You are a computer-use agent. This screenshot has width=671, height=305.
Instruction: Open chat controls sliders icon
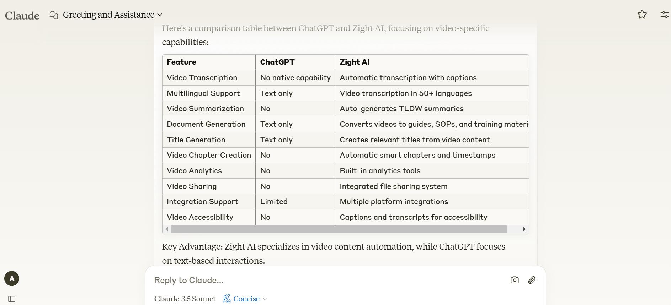tap(664, 15)
